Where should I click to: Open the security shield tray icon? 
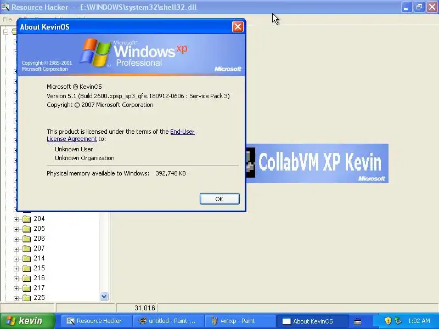click(388, 321)
